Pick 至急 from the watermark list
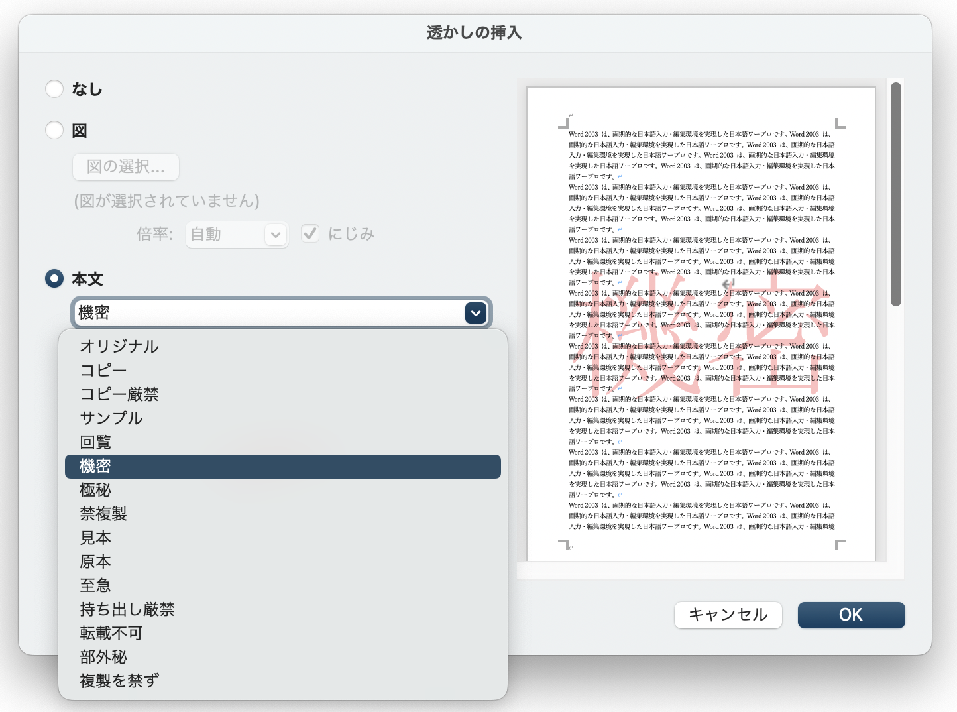Screen dimensions: 957x712 tap(95, 585)
